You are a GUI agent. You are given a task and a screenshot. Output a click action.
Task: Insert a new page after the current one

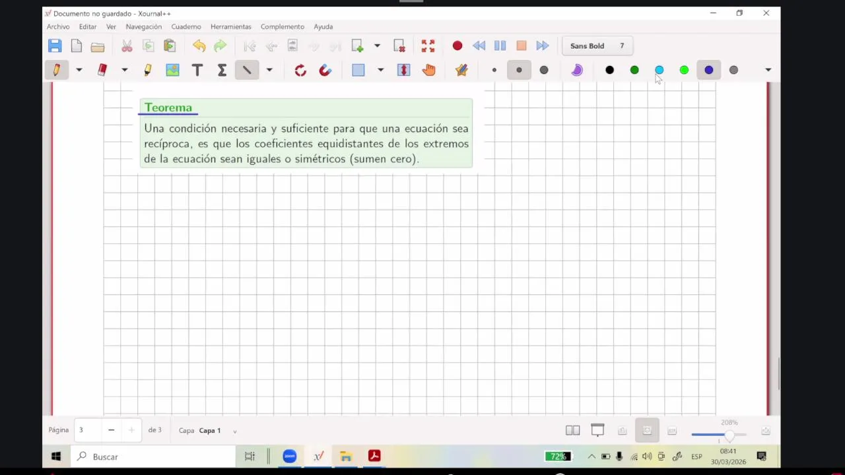357,46
